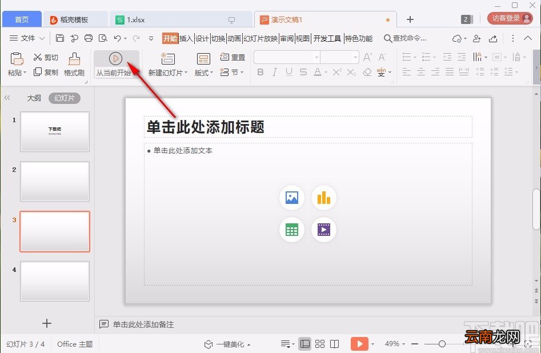The height and width of the screenshot is (353, 541).
Task: Select slide 4 thumbnail
Action: tap(55, 281)
